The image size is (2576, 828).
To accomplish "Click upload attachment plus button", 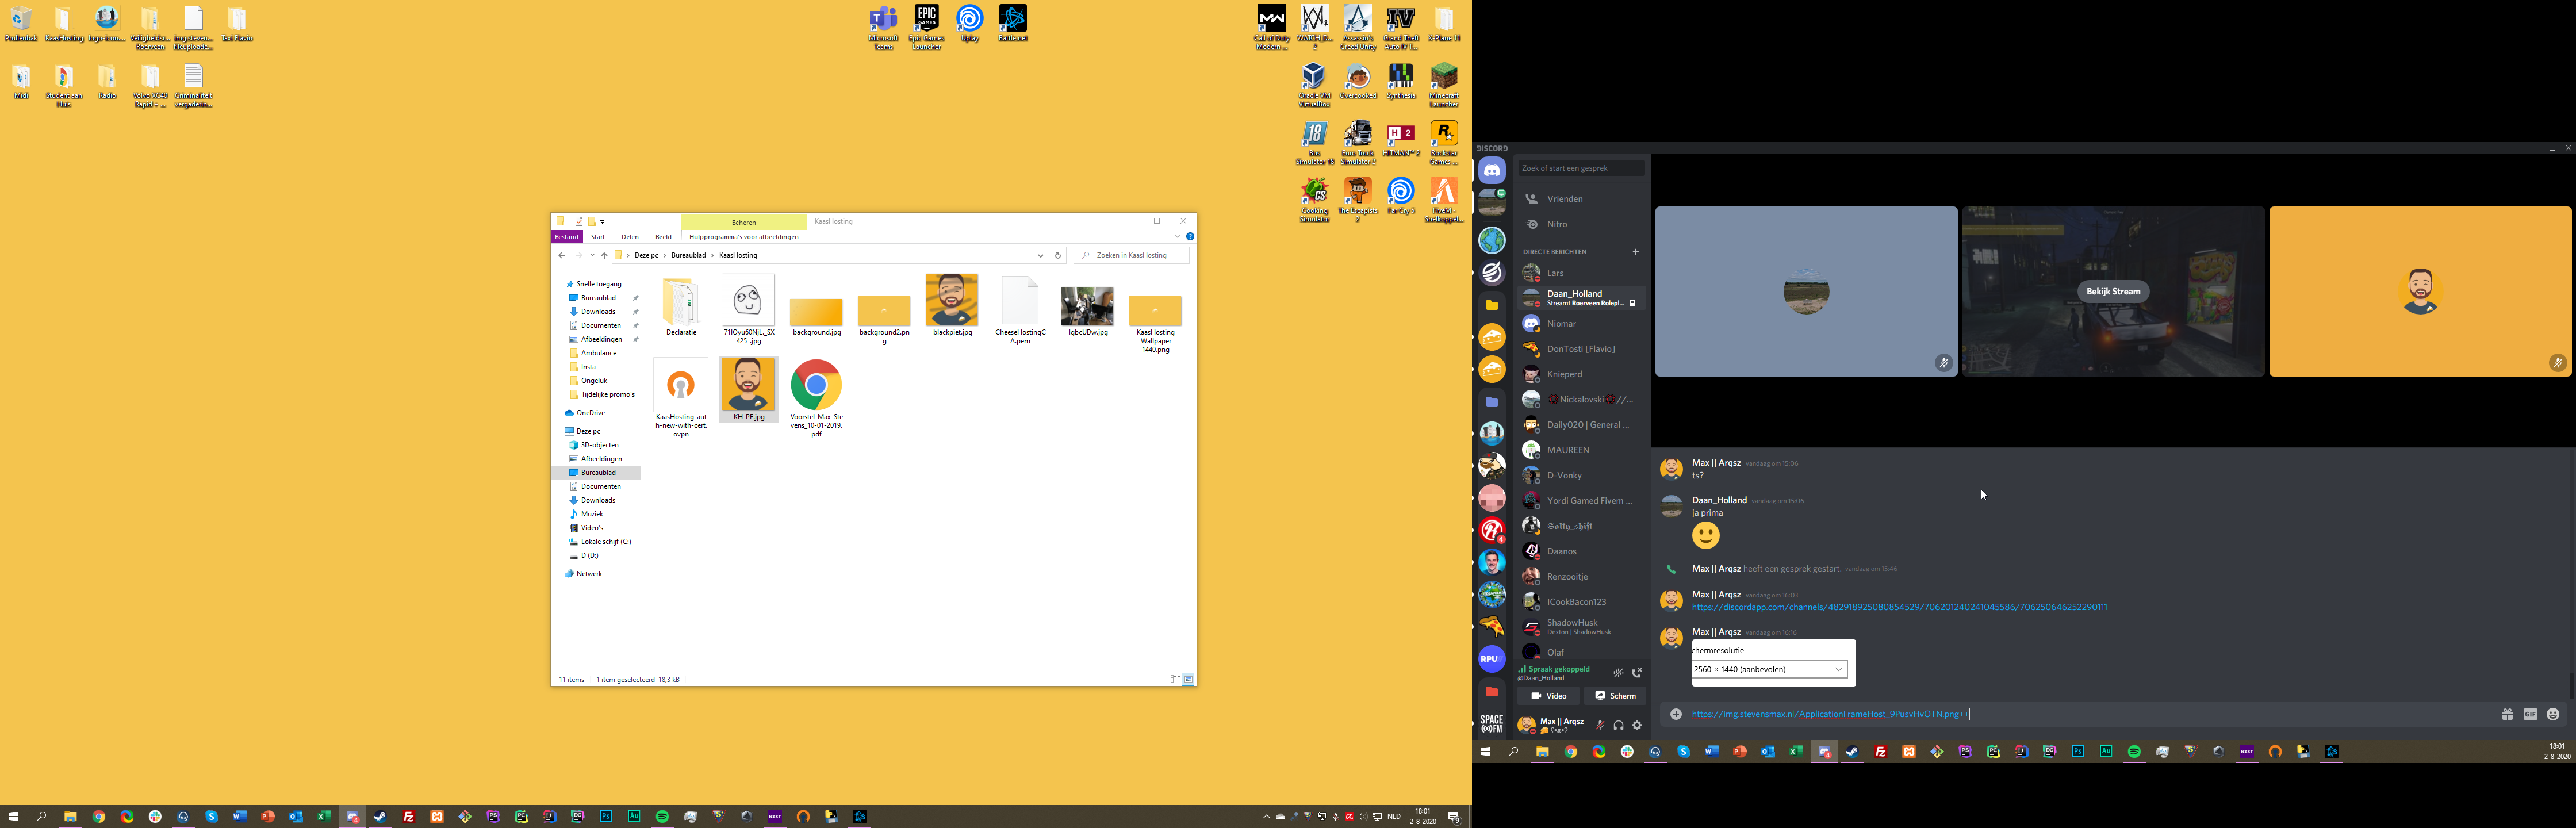I will [1676, 714].
